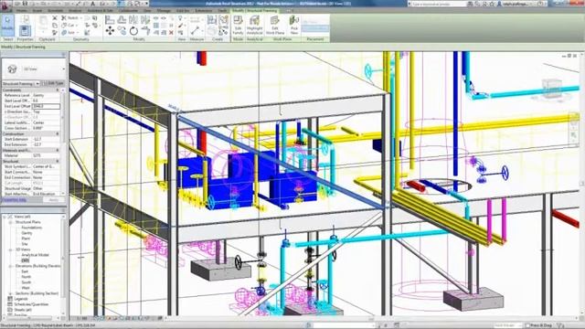Collapse the Structural Plans tree node
Viewport: 585px width, 329px height.
(11, 222)
